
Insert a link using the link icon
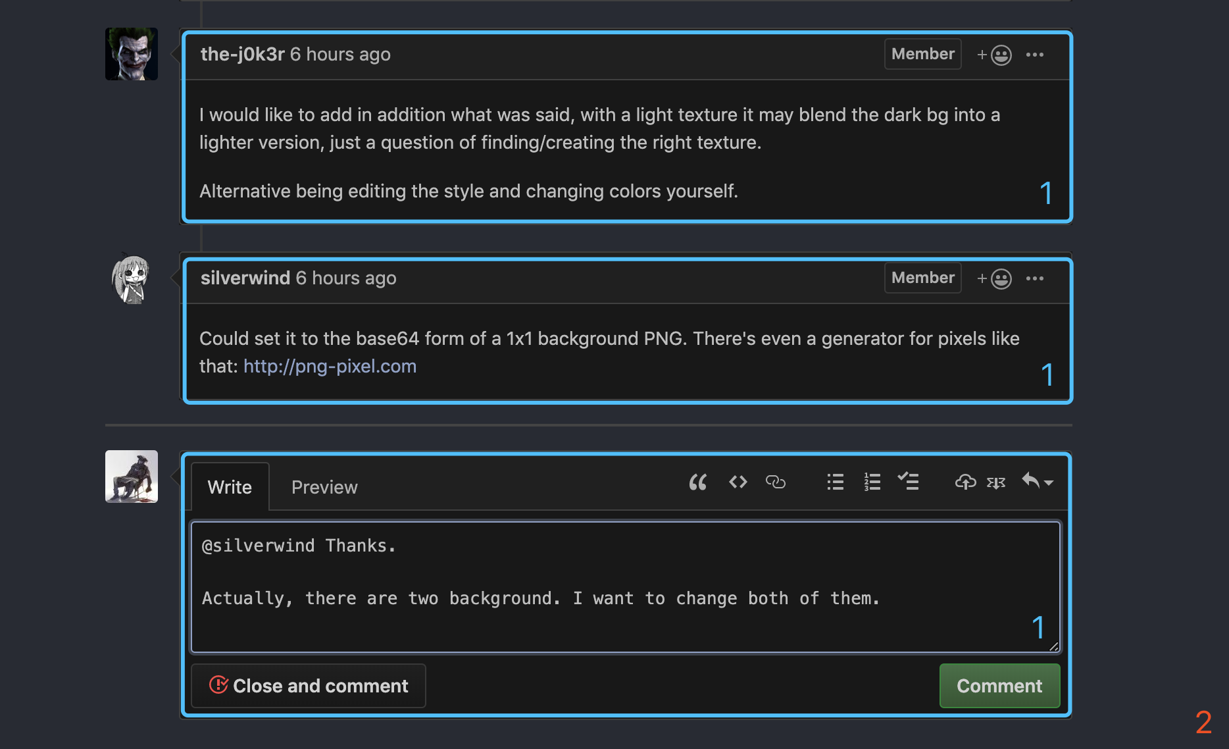click(776, 482)
